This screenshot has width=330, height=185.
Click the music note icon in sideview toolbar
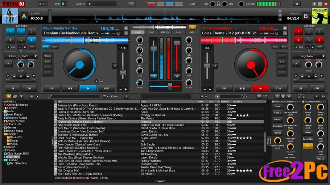tap(277, 96)
